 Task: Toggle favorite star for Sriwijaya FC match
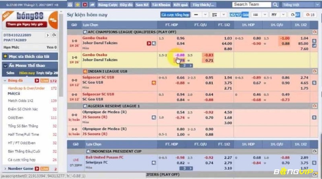(x=154, y=163)
